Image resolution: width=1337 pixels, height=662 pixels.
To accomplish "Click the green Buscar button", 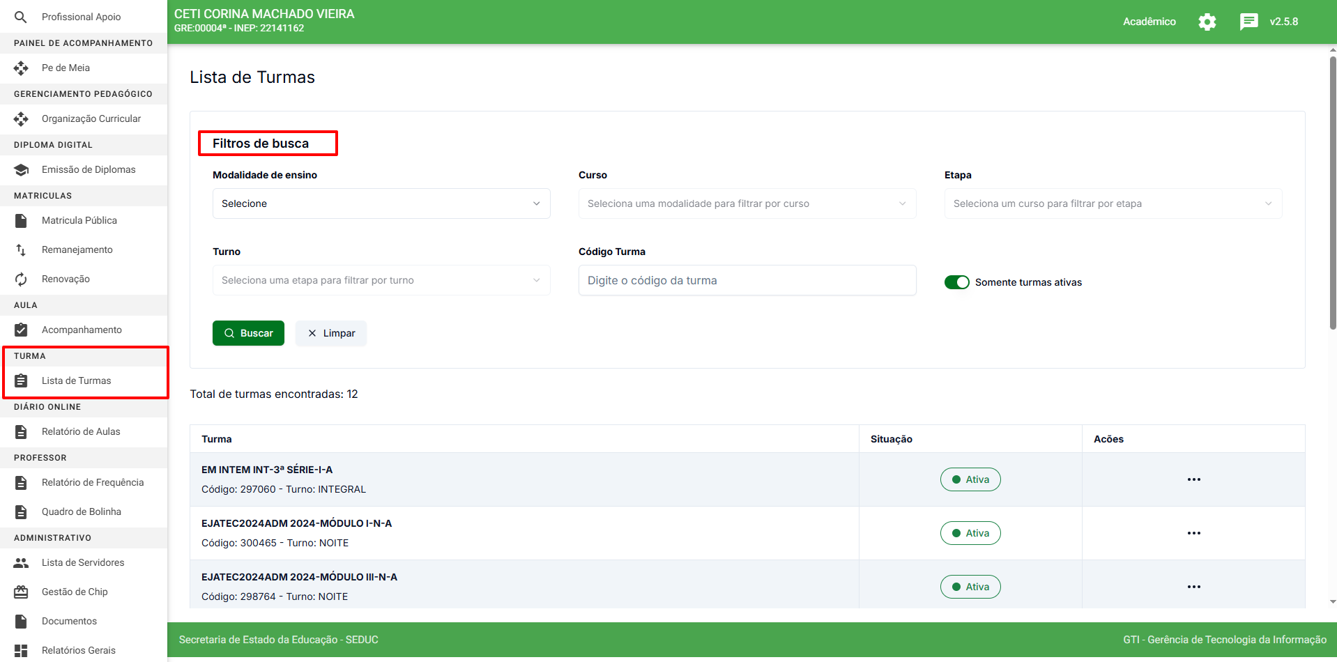I will coord(248,333).
